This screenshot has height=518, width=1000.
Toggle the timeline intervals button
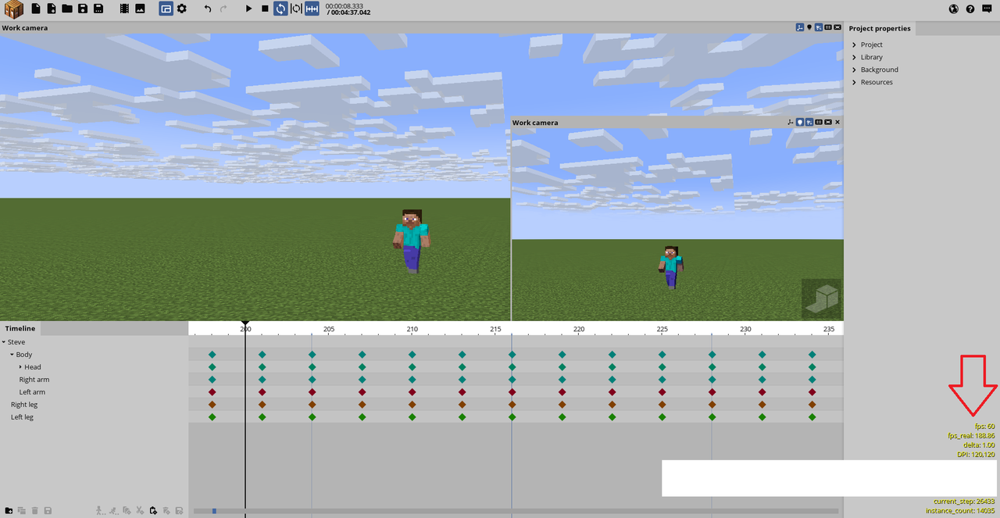coord(312,9)
